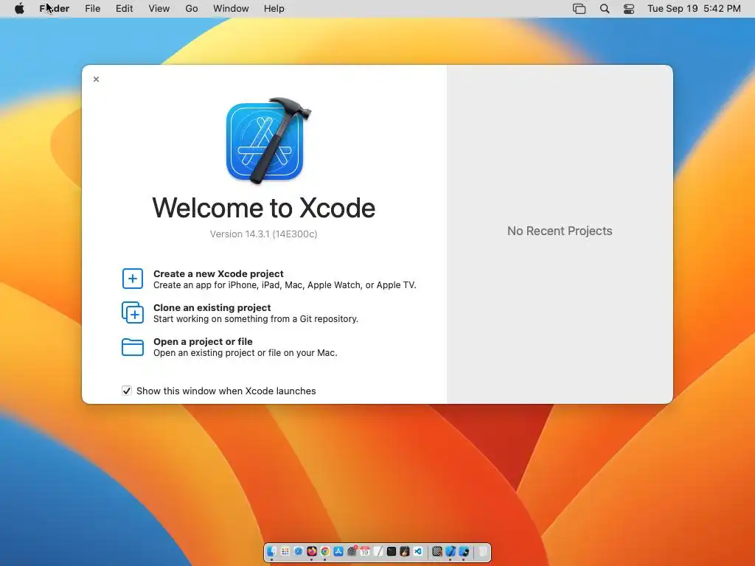Click the Version 14.3.1 (14E300c) text
The height and width of the screenshot is (566, 755).
(x=264, y=234)
